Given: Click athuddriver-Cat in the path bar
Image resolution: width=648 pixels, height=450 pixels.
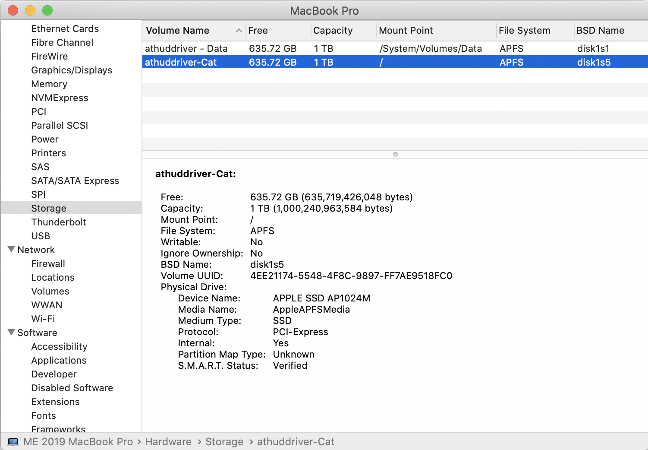Looking at the screenshot, I should pyautogui.click(x=296, y=442).
